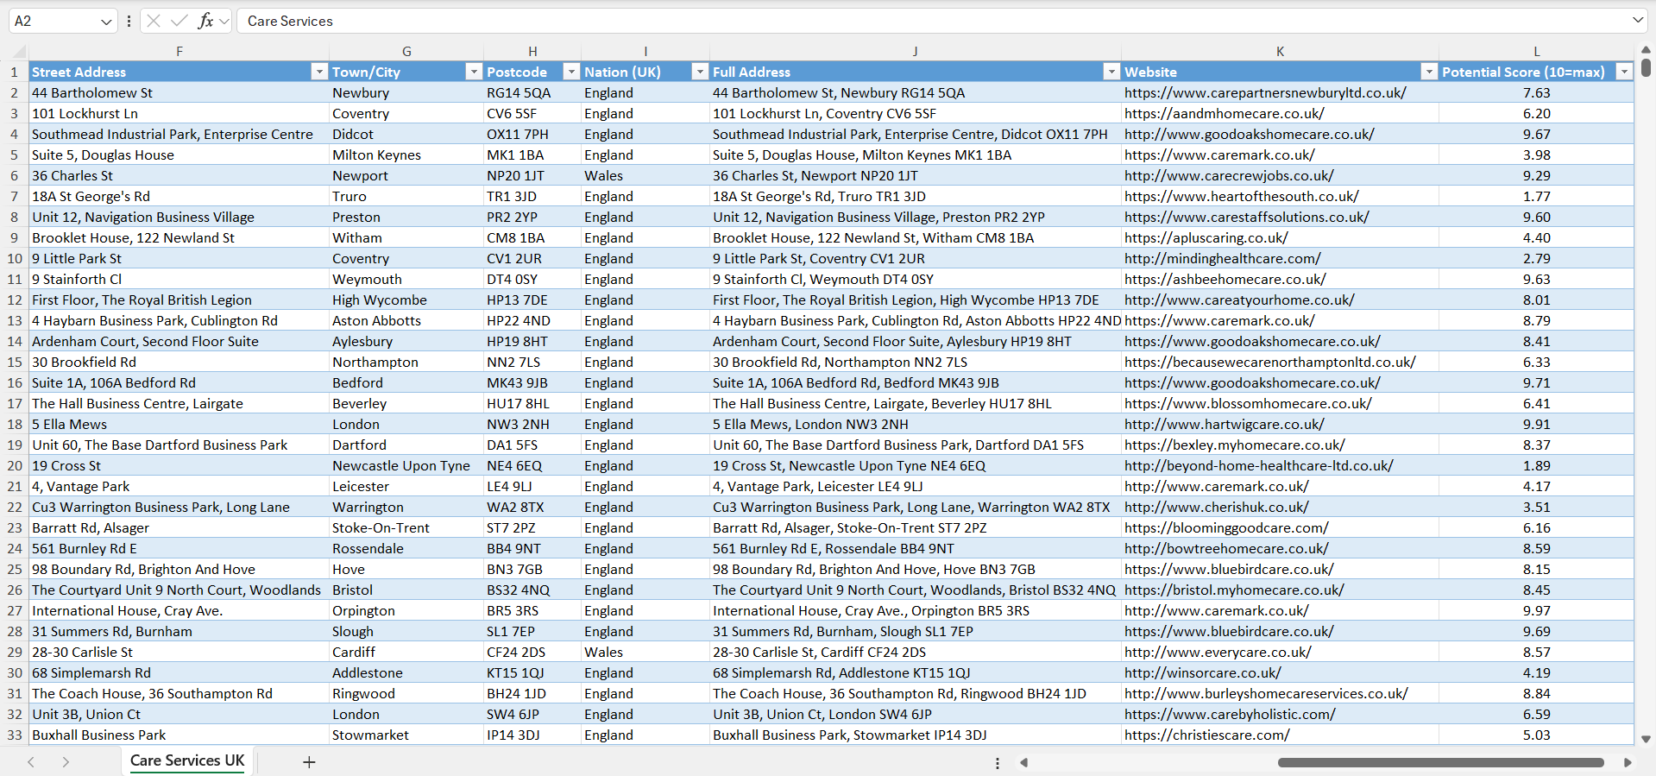
Task: Click the formula bar options three-dot handle
Action: (x=129, y=21)
